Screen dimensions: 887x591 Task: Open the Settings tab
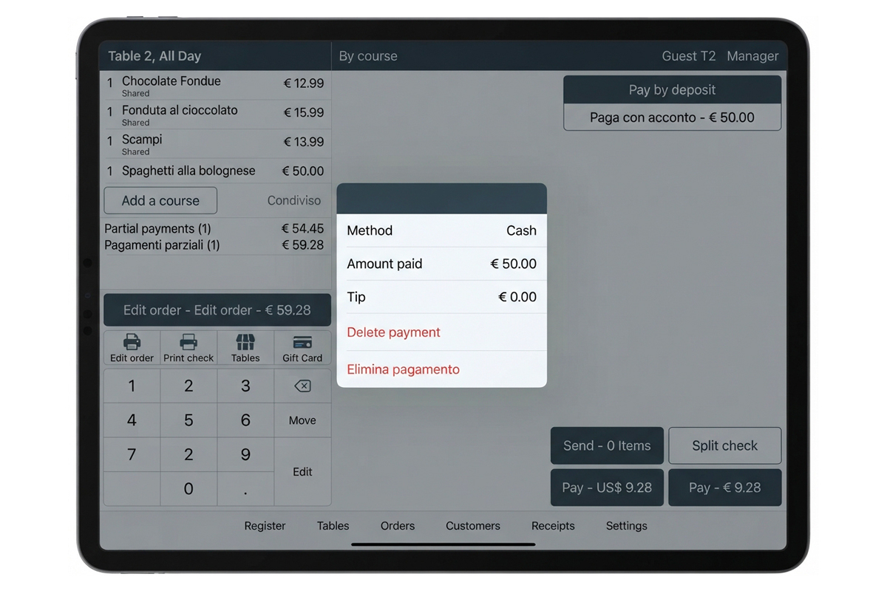tap(627, 526)
